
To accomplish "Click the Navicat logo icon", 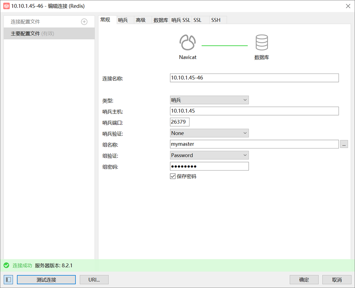I will click(x=188, y=43).
